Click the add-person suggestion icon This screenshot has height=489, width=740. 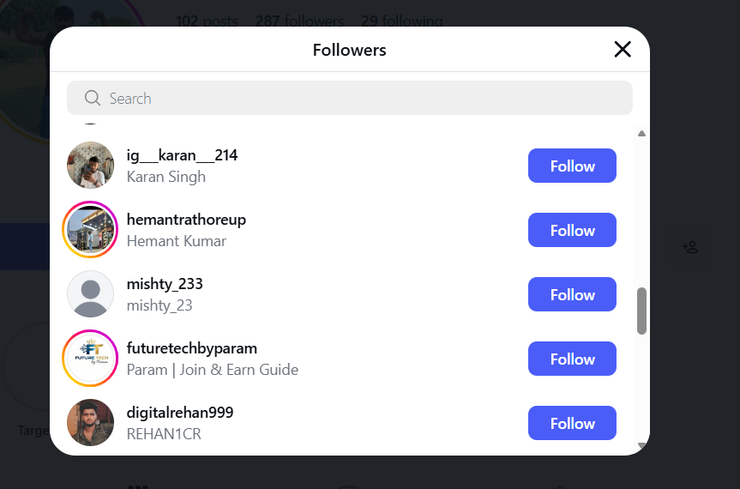coord(690,247)
